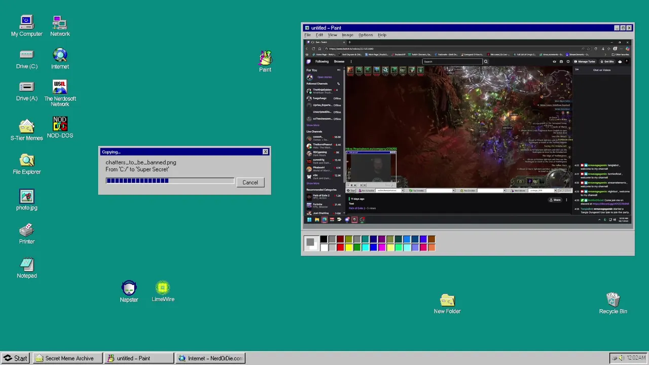This screenshot has width=649, height=365.
Task: Pick the hot pink palette swatch
Action: click(x=423, y=247)
